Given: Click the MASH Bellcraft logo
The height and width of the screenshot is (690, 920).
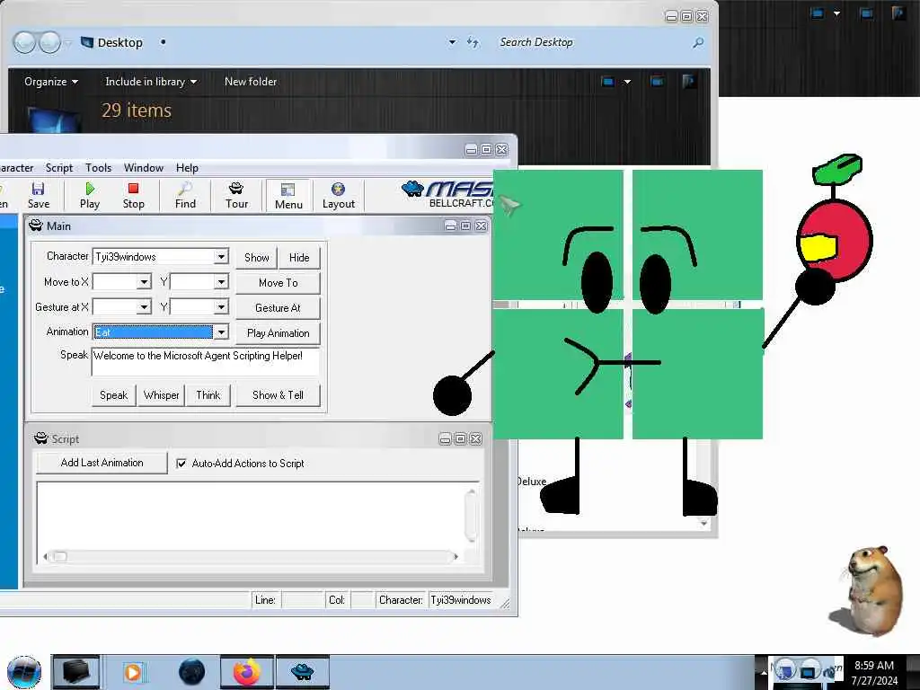Looking at the screenshot, I should 449,194.
